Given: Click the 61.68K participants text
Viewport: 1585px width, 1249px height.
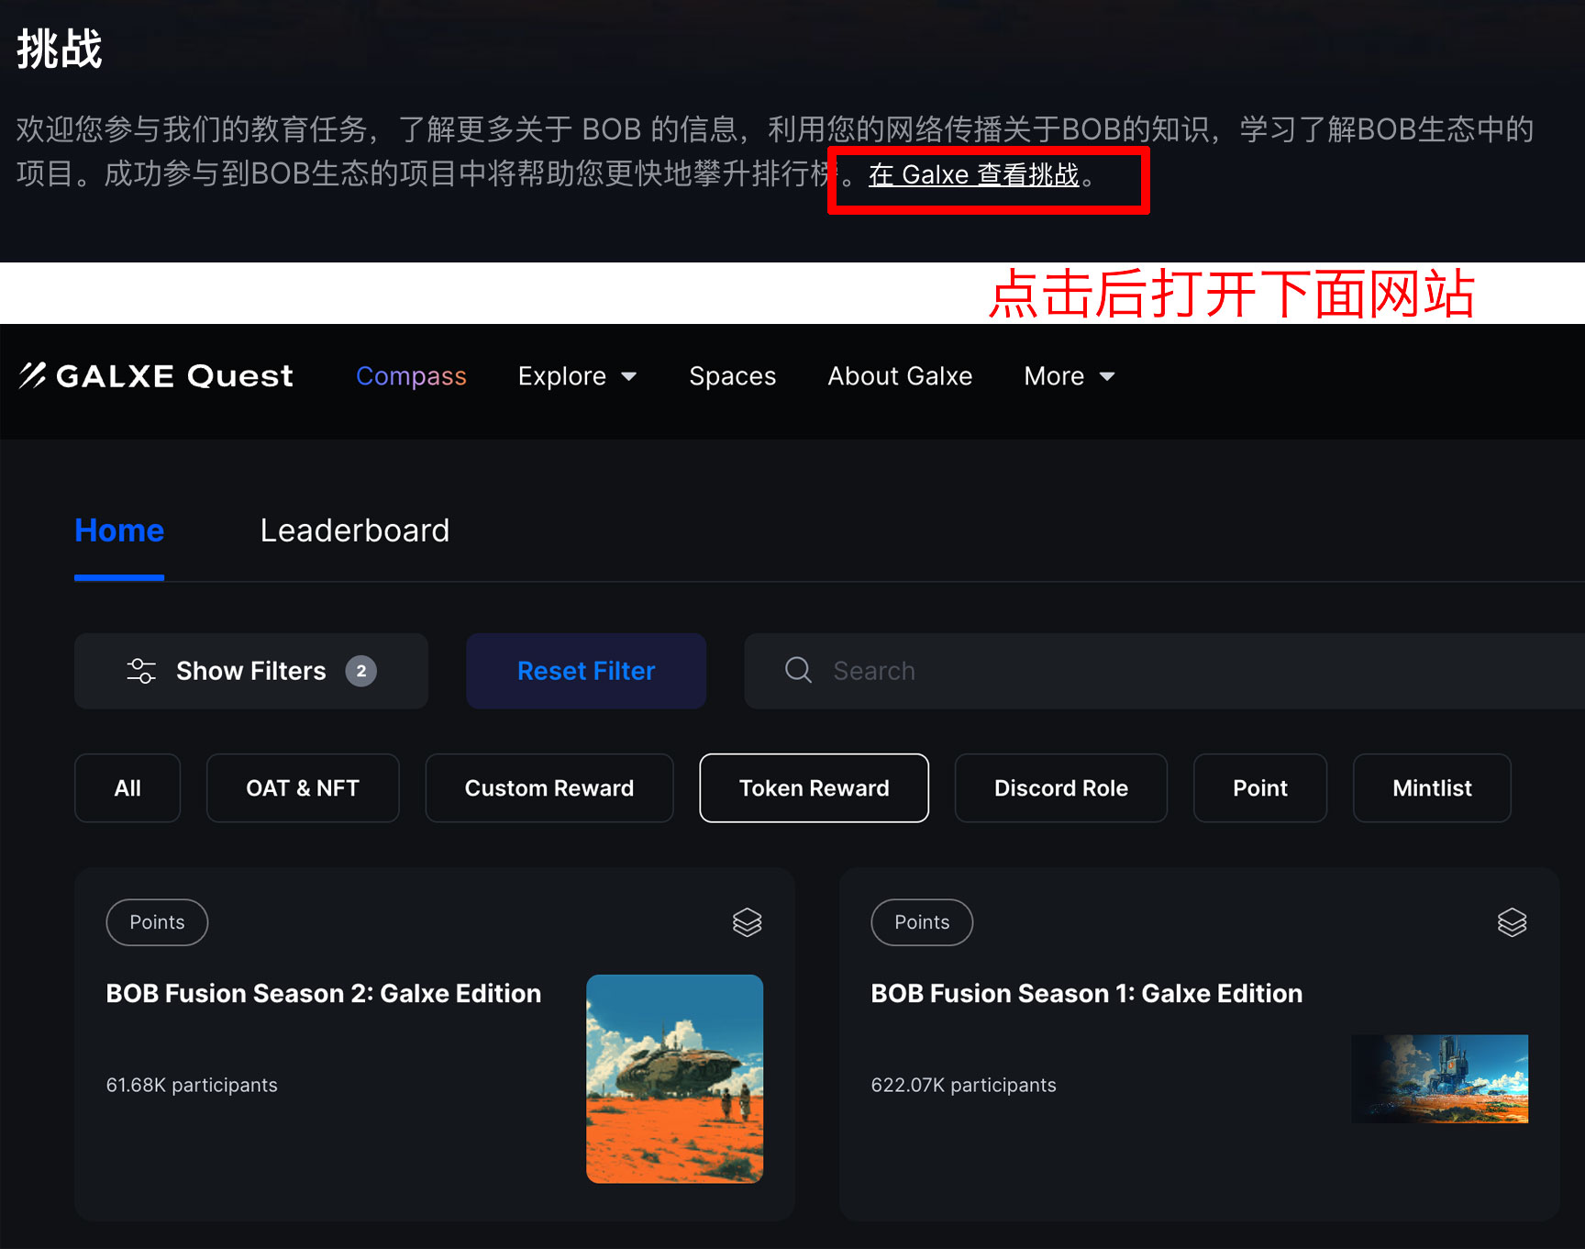Looking at the screenshot, I should coord(192,1085).
